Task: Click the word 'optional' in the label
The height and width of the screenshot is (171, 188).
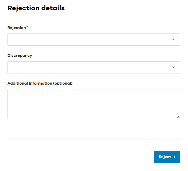Action: (63, 83)
